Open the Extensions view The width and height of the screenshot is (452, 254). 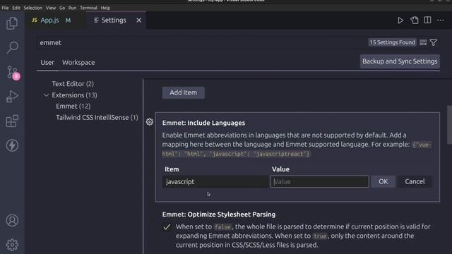coord(12,121)
